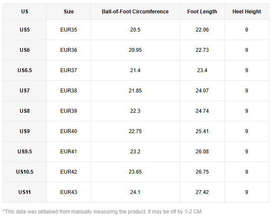272x216 pixels.
Task: Select the US6.5 size cell
Action: (x=25, y=70)
